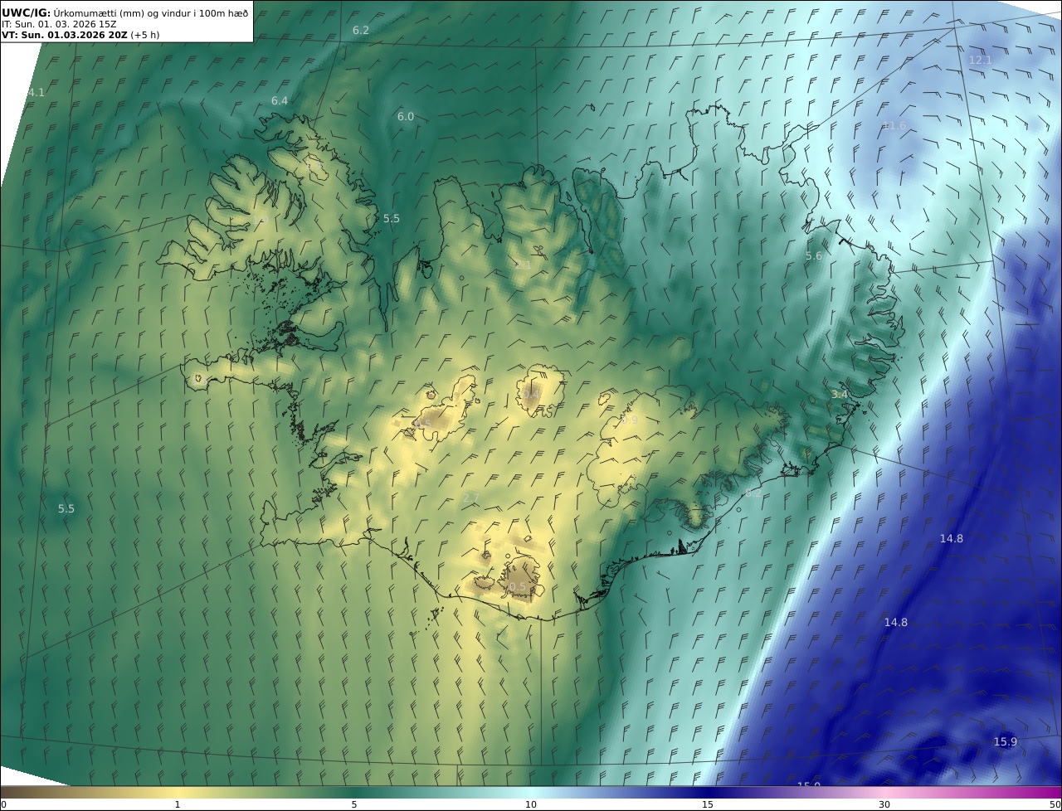The width and height of the screenshot is (1062, 811).
Task: Click the 6.0 precipitation value label
Action: click(x=406, y=117)
